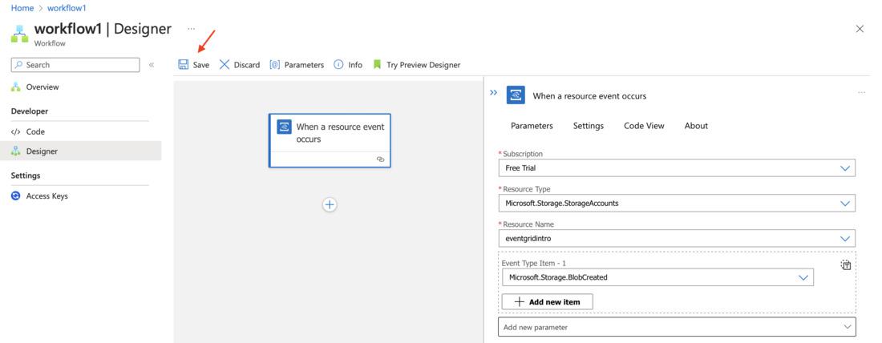882x343 pixels.
Task: Click the plus icon below trigger
Action: tap(330, 204)
